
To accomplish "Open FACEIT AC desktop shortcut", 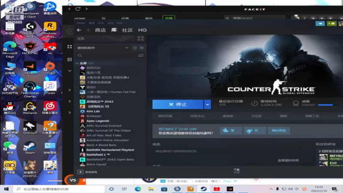I will [30, 48].
